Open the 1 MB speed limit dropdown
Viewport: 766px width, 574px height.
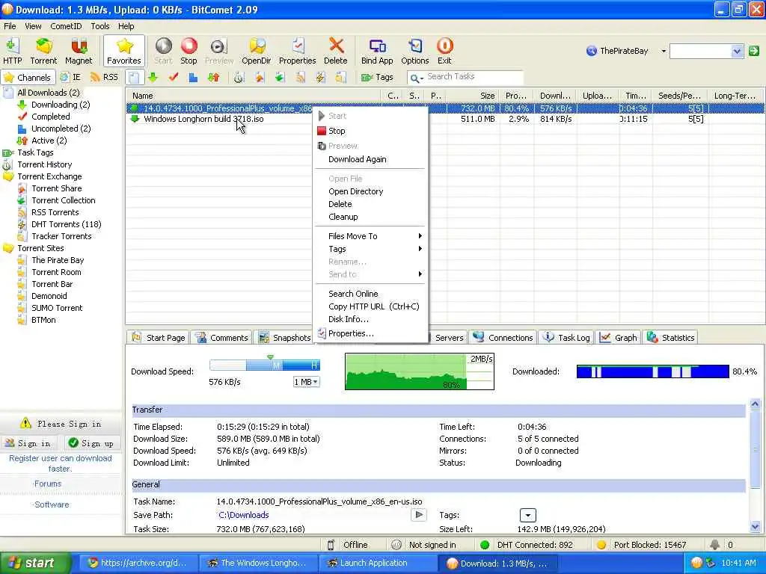click(306, 382)
